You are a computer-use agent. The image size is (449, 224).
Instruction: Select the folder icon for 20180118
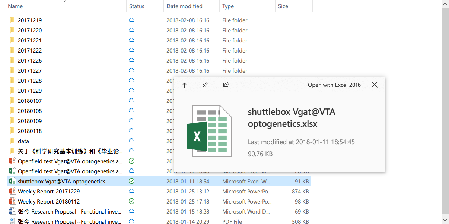(12, 131)
